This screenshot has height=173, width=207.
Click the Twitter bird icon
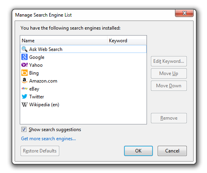(24, 96)
